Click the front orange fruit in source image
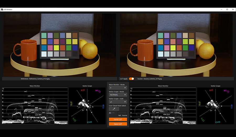Viewport: 236px width, 137px height. [x=206, y=51]
